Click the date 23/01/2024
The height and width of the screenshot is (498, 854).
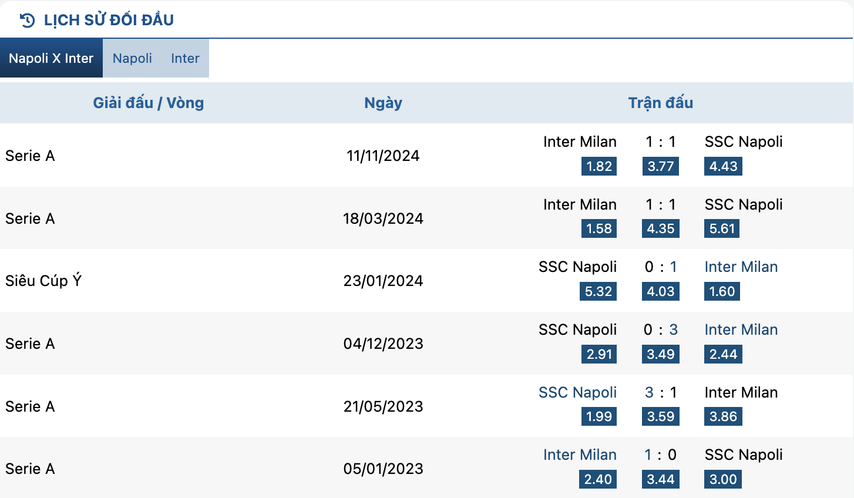(x=383, y=281)
